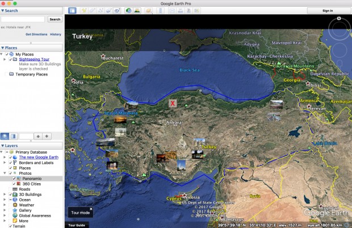Click the magnifier search-places icon
This screenshot has width=352, height=228.
[x=5, y=136]
